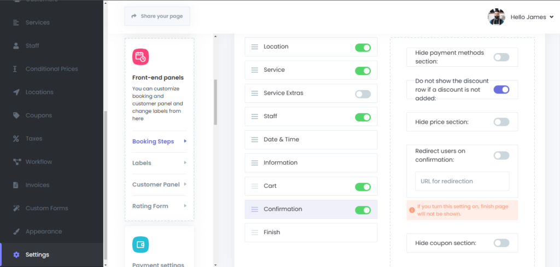Turn on Hide price section switch
The height and width of the screenshot is (267, 560).
pos(501,122)
